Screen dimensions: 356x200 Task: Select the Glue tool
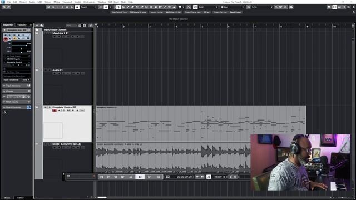pos(142,7)
